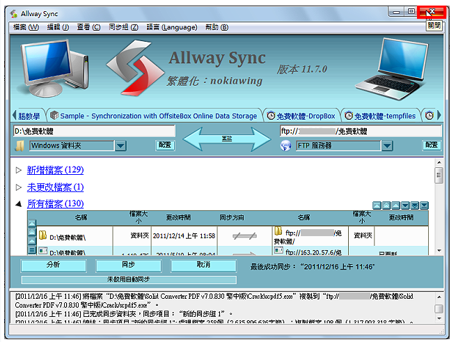Click the globe icon beside FTP 服務器
The width and height of the screenshot is (456, 342).
(286, 146)
